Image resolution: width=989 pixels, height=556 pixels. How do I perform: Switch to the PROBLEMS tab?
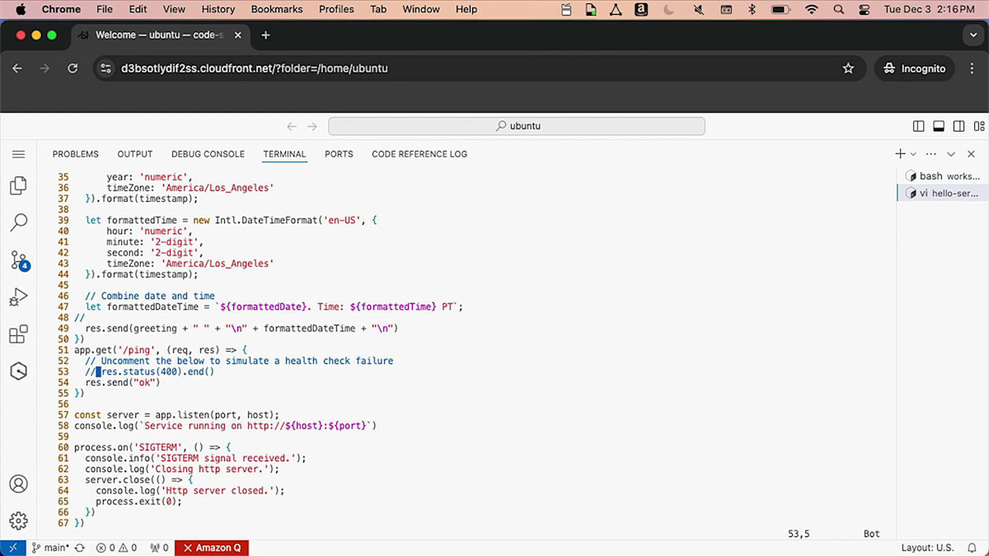(75, 154)
